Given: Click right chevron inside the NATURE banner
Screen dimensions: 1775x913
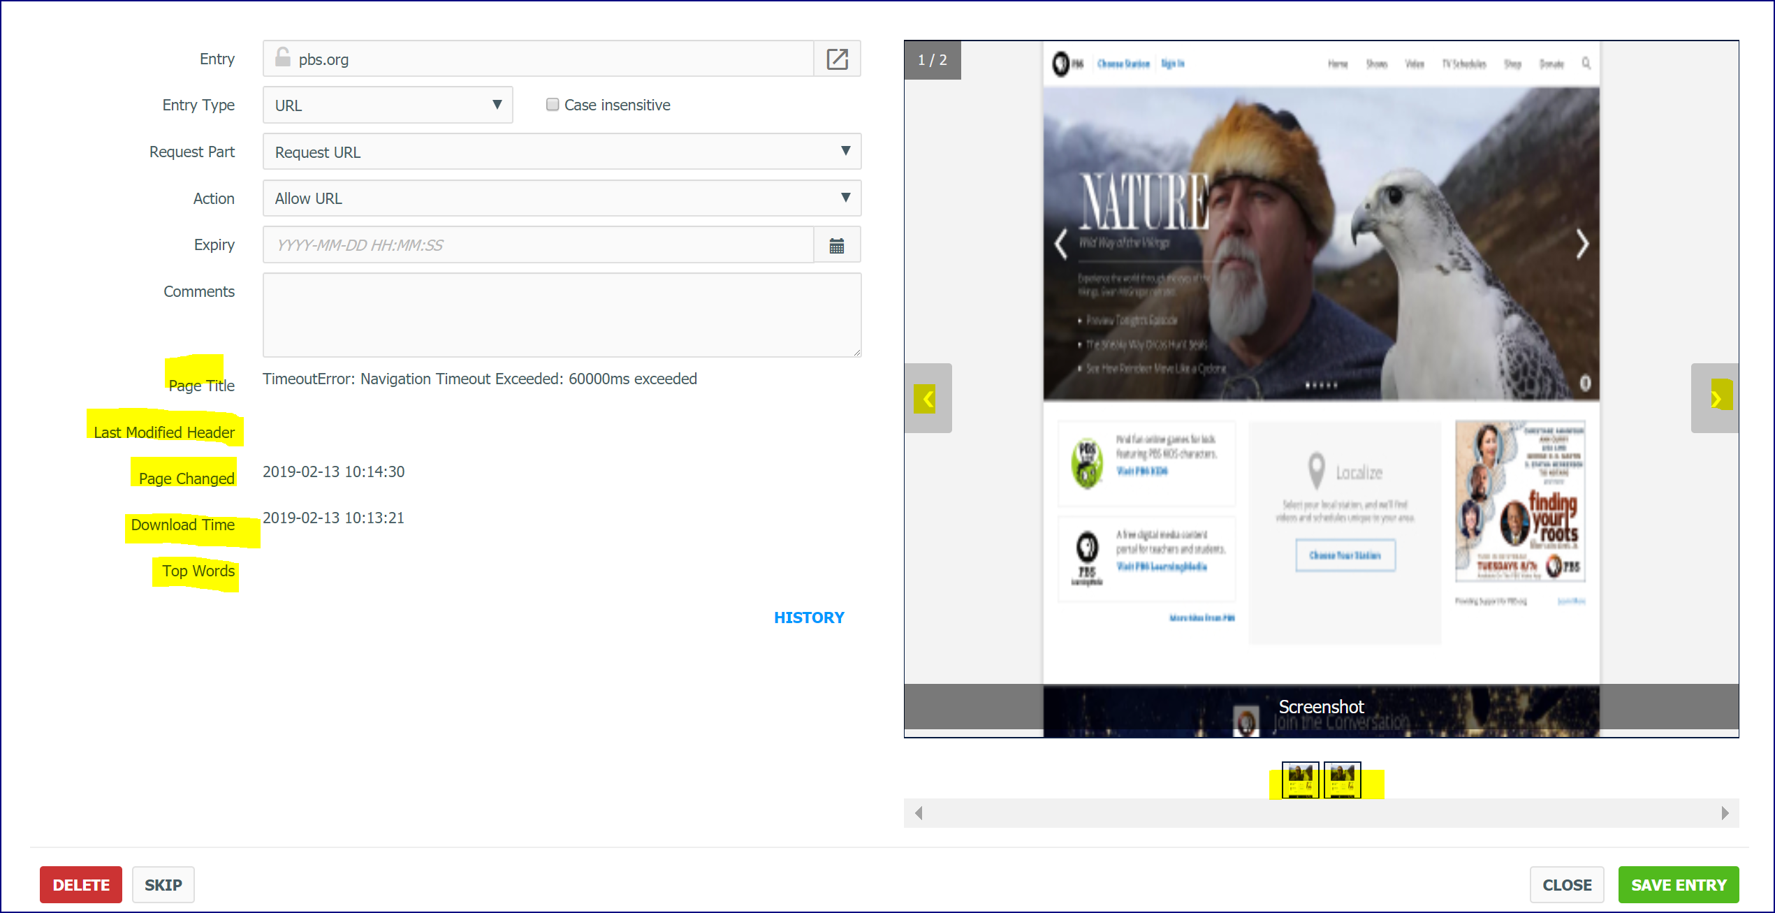Looking at the screenshot, I should (1582, 244).
